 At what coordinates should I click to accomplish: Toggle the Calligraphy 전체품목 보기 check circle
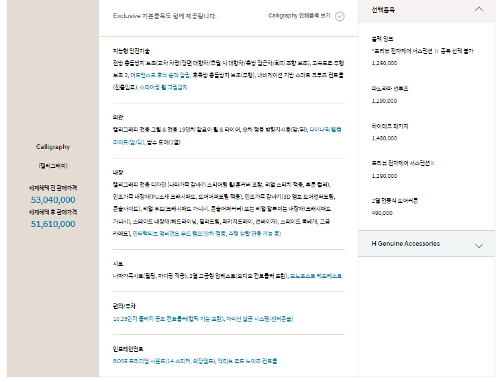[340, 16]
